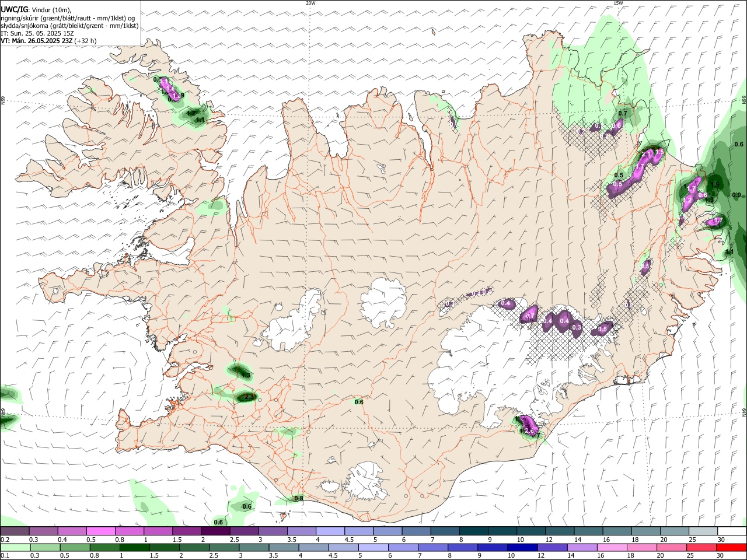This screenshot has width=747, height=560.
Task: Select bottom legend row swatch labeled 2.5
Action: click(x=224, y=547)
